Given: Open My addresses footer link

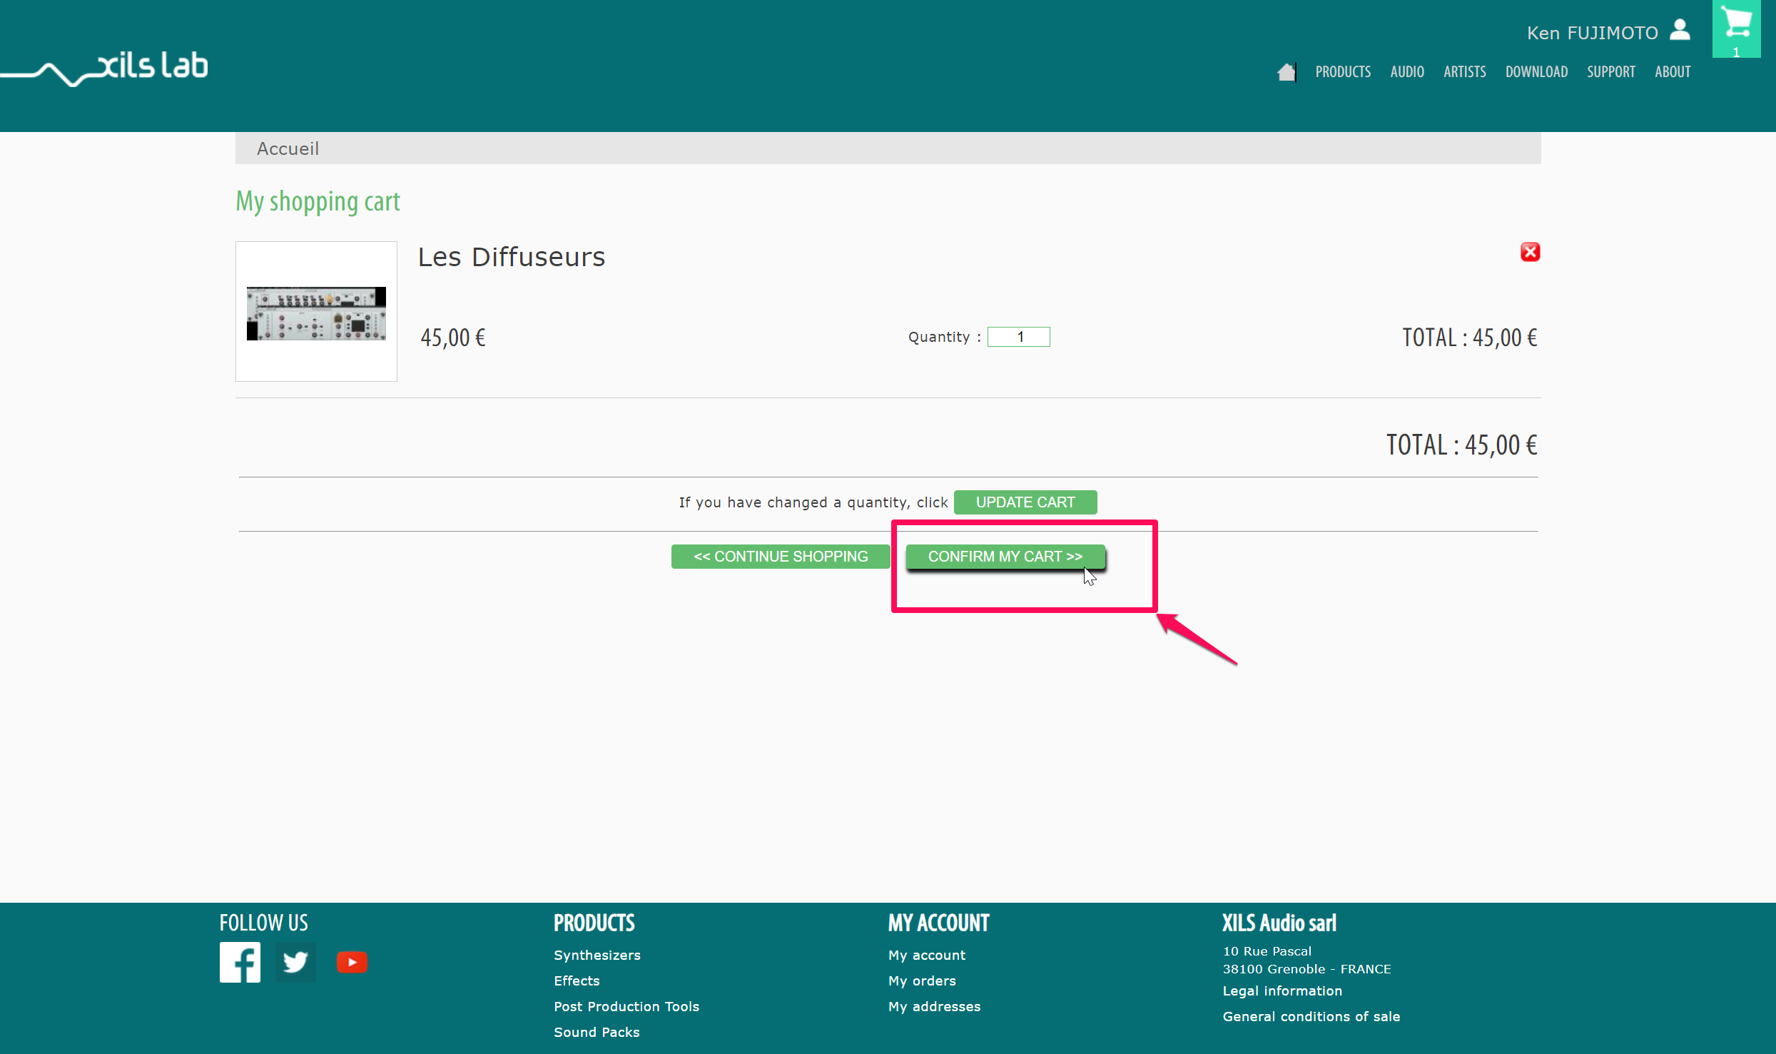Looking at the screenshot, I should tap(934, 1006).
